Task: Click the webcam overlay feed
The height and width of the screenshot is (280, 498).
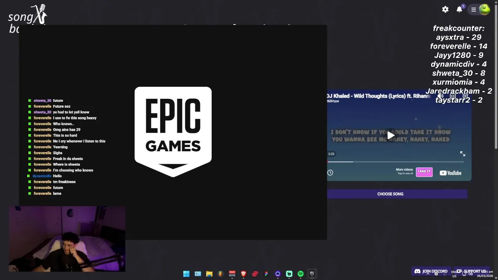Action: point(67,239)
